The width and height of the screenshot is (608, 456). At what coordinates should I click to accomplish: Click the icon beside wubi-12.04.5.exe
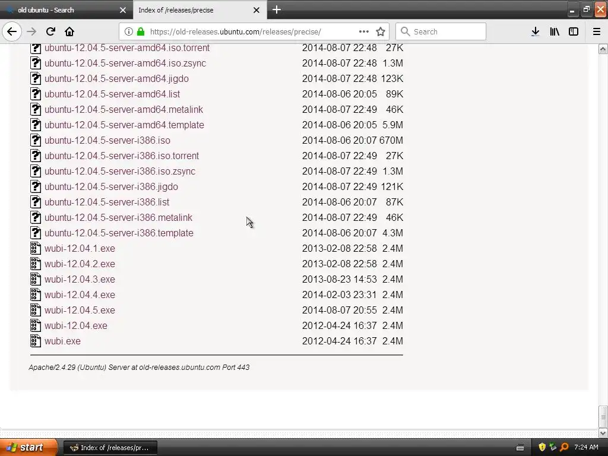pos(36,310)
